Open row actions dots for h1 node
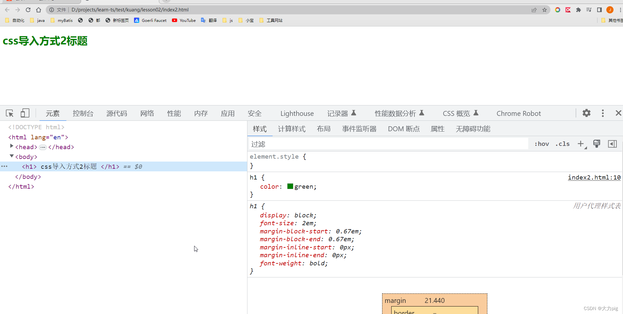The width and height of the screenshot is (623, 314). 4,166
